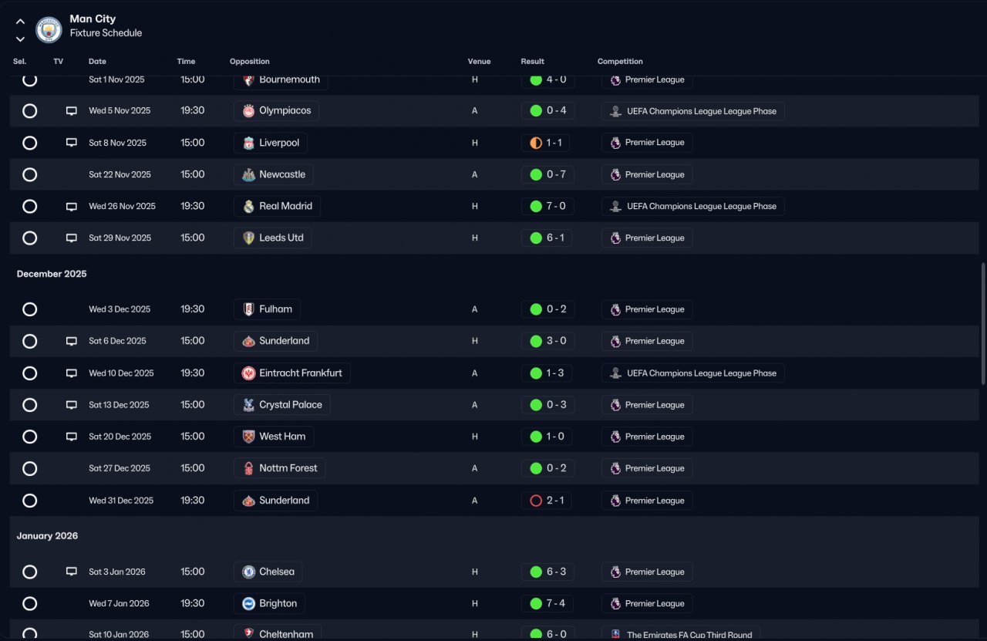Open the Crystal Palace opposition button
The image size is (987, 641).
coord(282,405)
